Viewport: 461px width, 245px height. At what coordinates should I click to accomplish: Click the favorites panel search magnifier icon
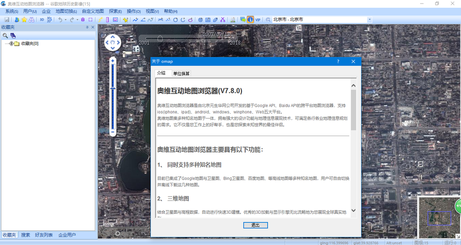5,36
